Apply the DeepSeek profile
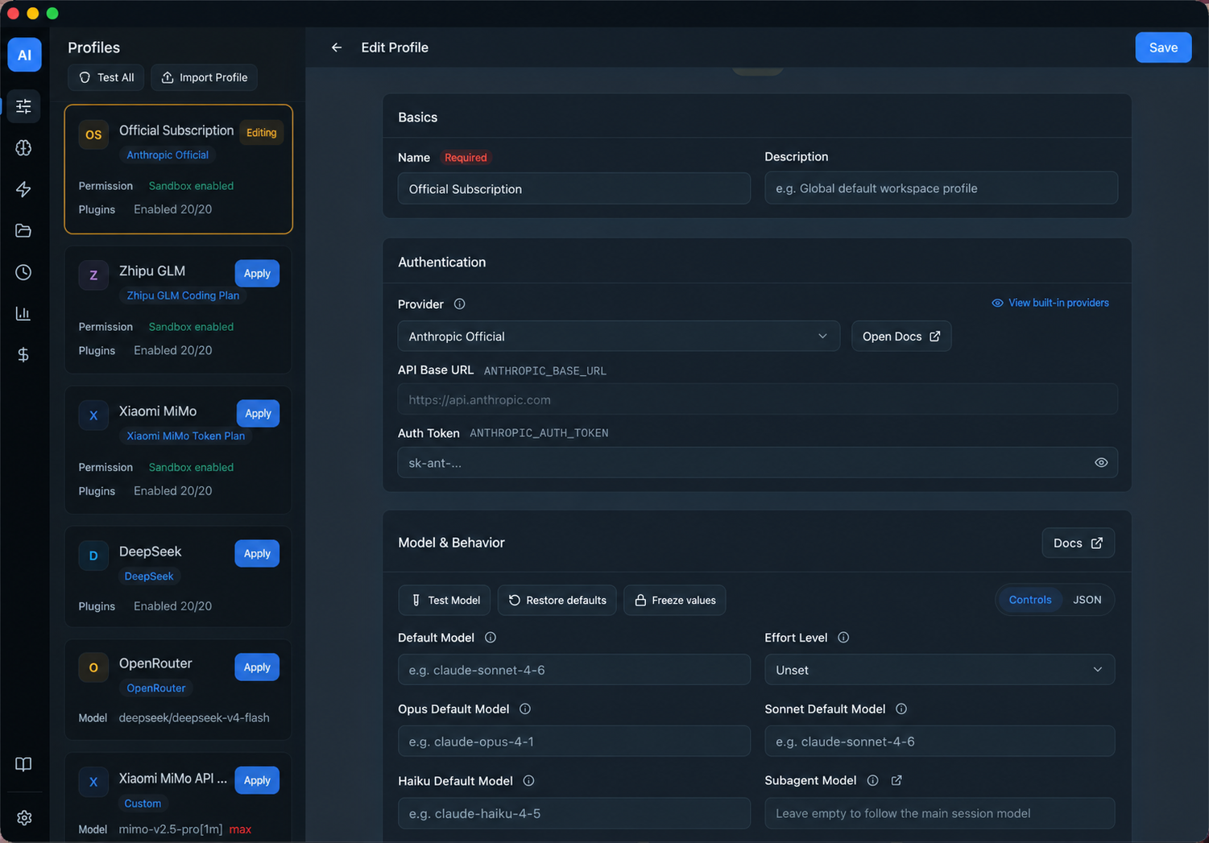The height and width of the screenshot is (843, 1209). point(257,554)
